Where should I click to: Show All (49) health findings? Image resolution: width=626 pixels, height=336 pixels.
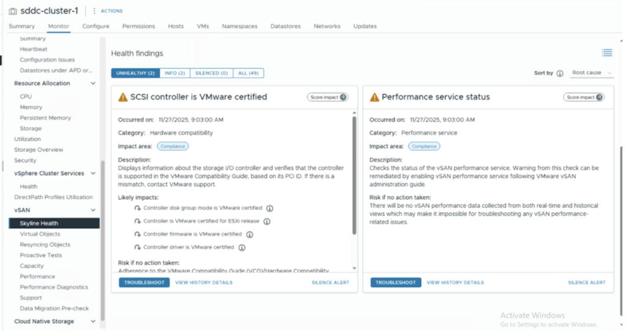point(248,73)
